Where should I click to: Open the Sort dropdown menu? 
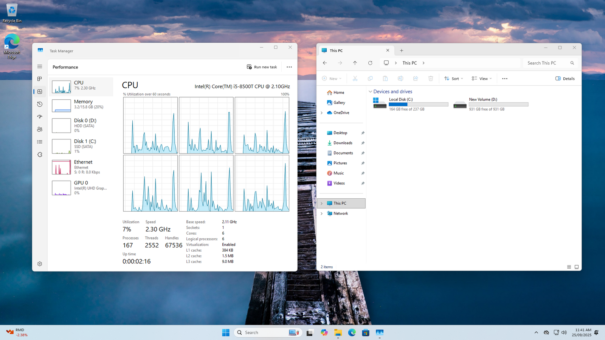pyautogui.click(x=454, y=79)
